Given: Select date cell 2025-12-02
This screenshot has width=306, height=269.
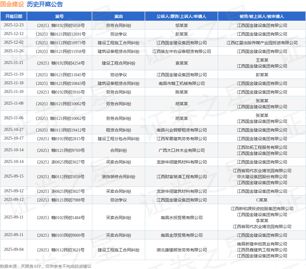Looking at the screenshot, I should tap(14, 42).
